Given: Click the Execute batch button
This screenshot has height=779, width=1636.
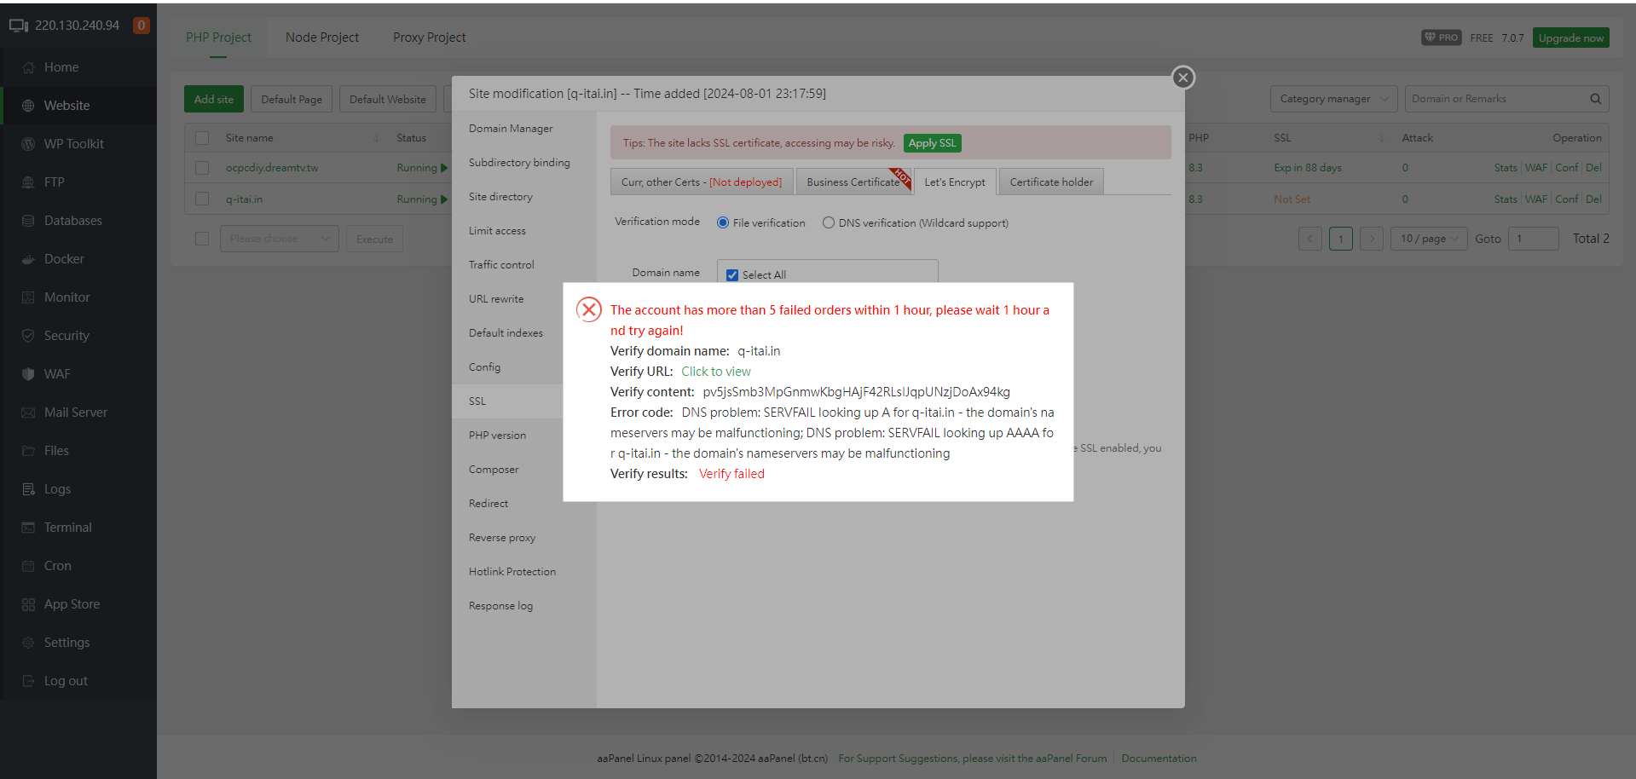Looking at the screenshot, I should pyautogui.click(x=374, y=239).
